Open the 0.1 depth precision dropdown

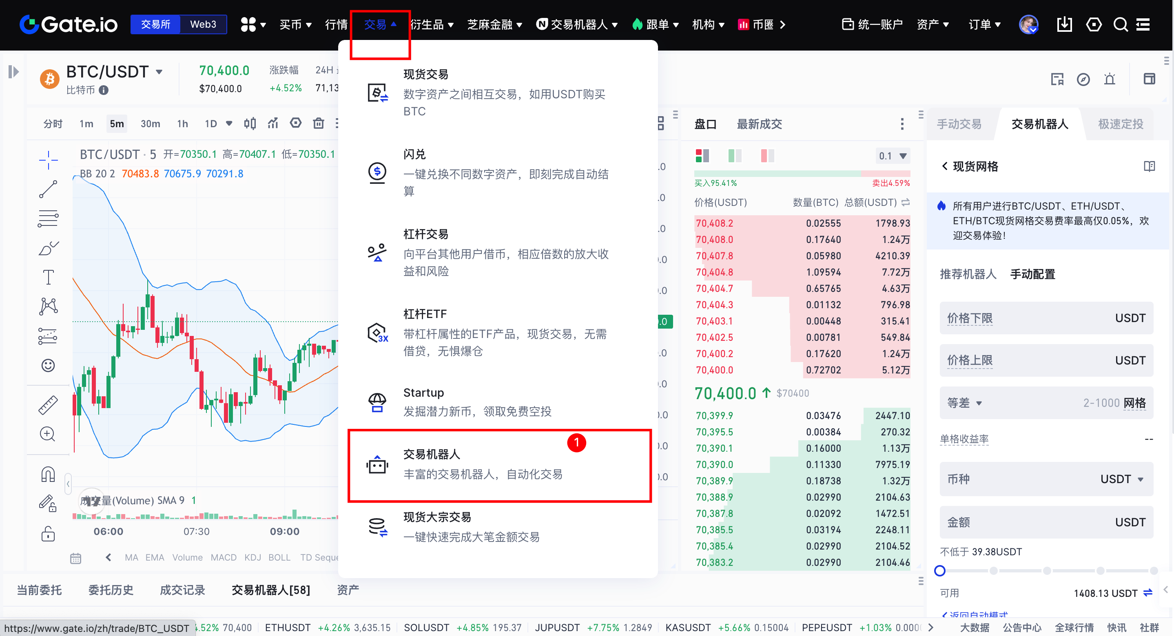pyautogui.click(x=893, y=156)
